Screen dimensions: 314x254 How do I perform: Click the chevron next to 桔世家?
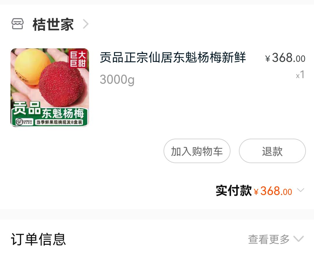click(86, 24)
